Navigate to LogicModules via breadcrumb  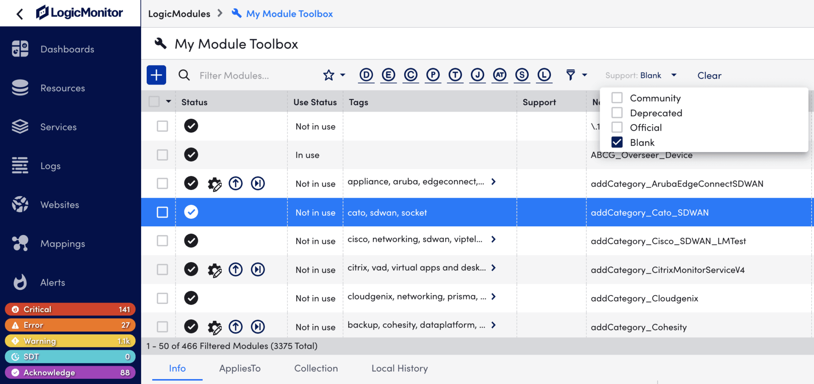[x=179, y=13]
